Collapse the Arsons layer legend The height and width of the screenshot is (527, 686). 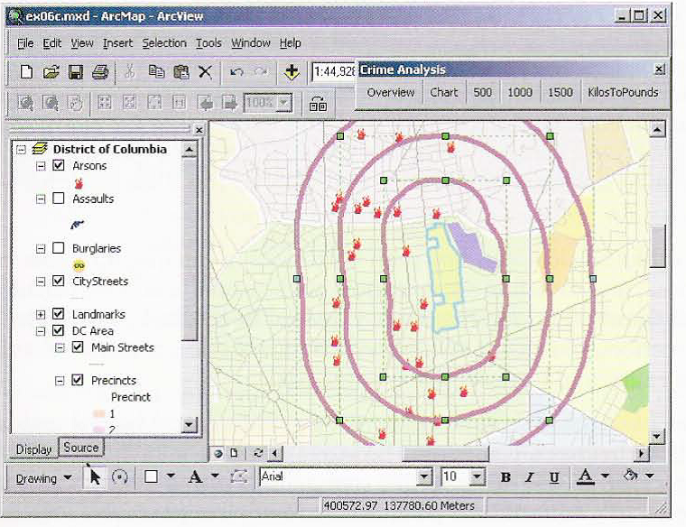coord(41,166)
